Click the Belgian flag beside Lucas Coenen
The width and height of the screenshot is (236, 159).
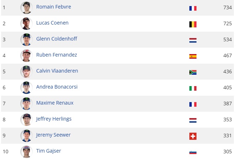[193, 24]
